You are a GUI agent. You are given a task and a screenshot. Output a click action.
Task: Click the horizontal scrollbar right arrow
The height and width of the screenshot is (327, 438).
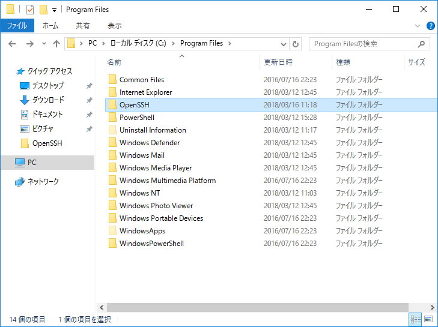click(x=433, y=307)
